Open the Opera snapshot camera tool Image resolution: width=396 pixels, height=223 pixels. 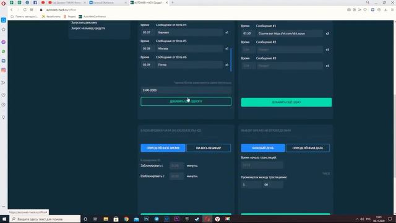pyautogui.click(x=349, y=10)
